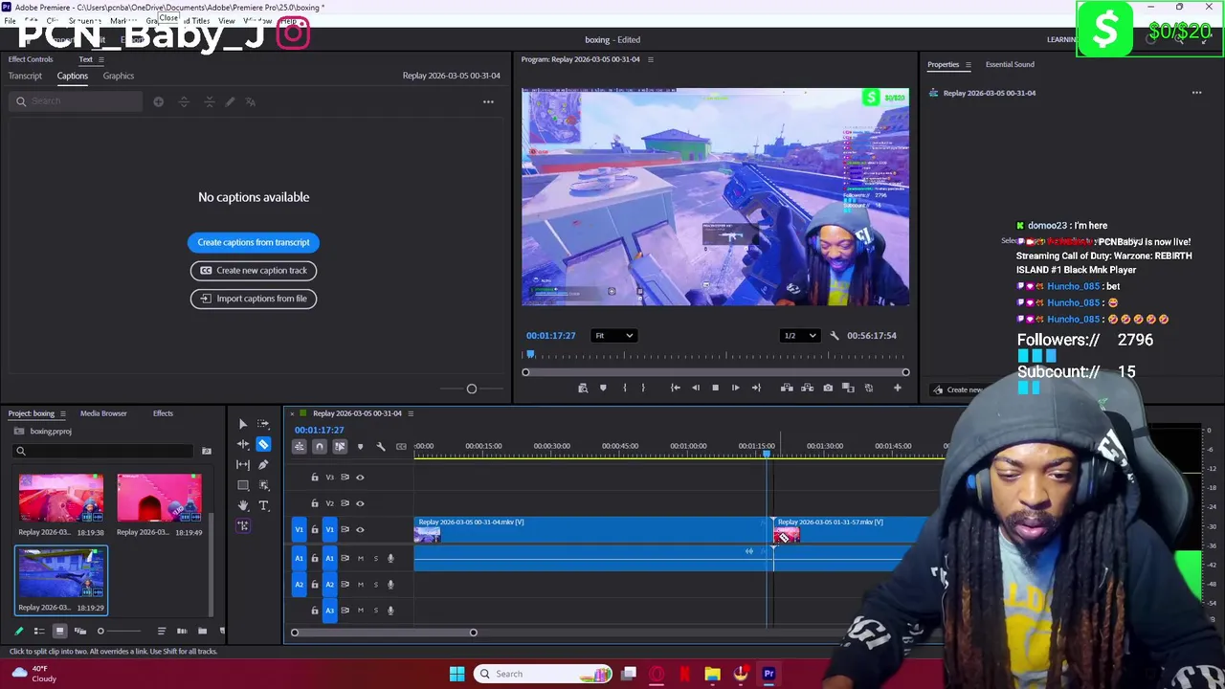Image resolution: width=1225 pixels, height=689 pixels.
Task: Open Captions more options ellipsis
Action: [x=488, y=101]
